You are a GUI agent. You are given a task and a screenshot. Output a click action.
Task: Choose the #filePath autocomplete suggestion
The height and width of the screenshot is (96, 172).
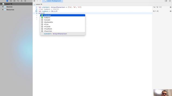tap(63, 29)
